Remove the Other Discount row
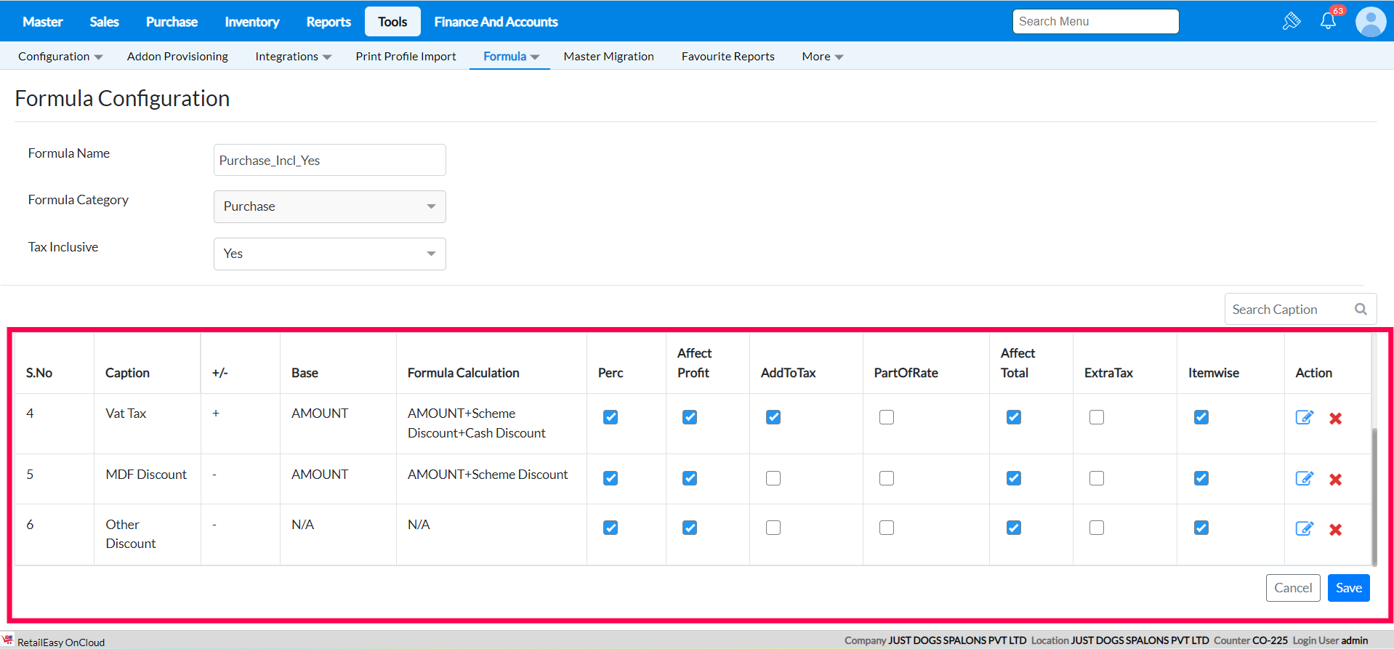 click(1335, 529)
